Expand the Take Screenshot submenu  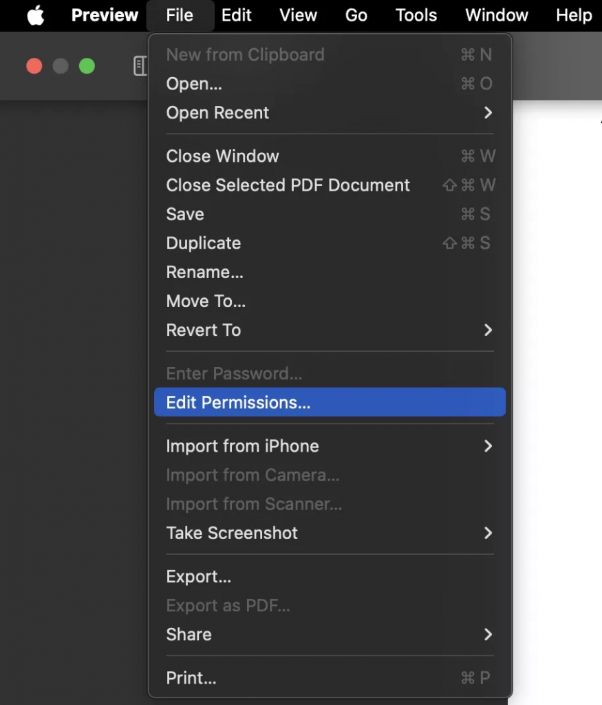231,533
